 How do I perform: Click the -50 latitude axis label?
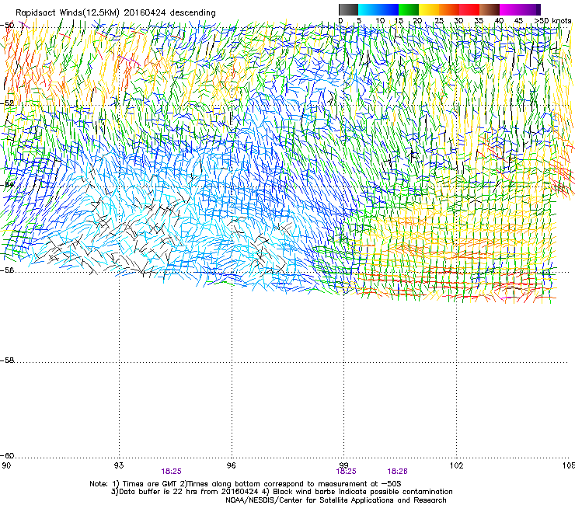click(x=7, y=26)
